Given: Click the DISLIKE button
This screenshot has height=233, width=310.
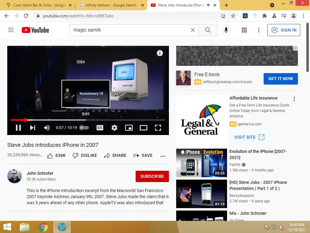Looking at the screenshot, I should point(85,156).
